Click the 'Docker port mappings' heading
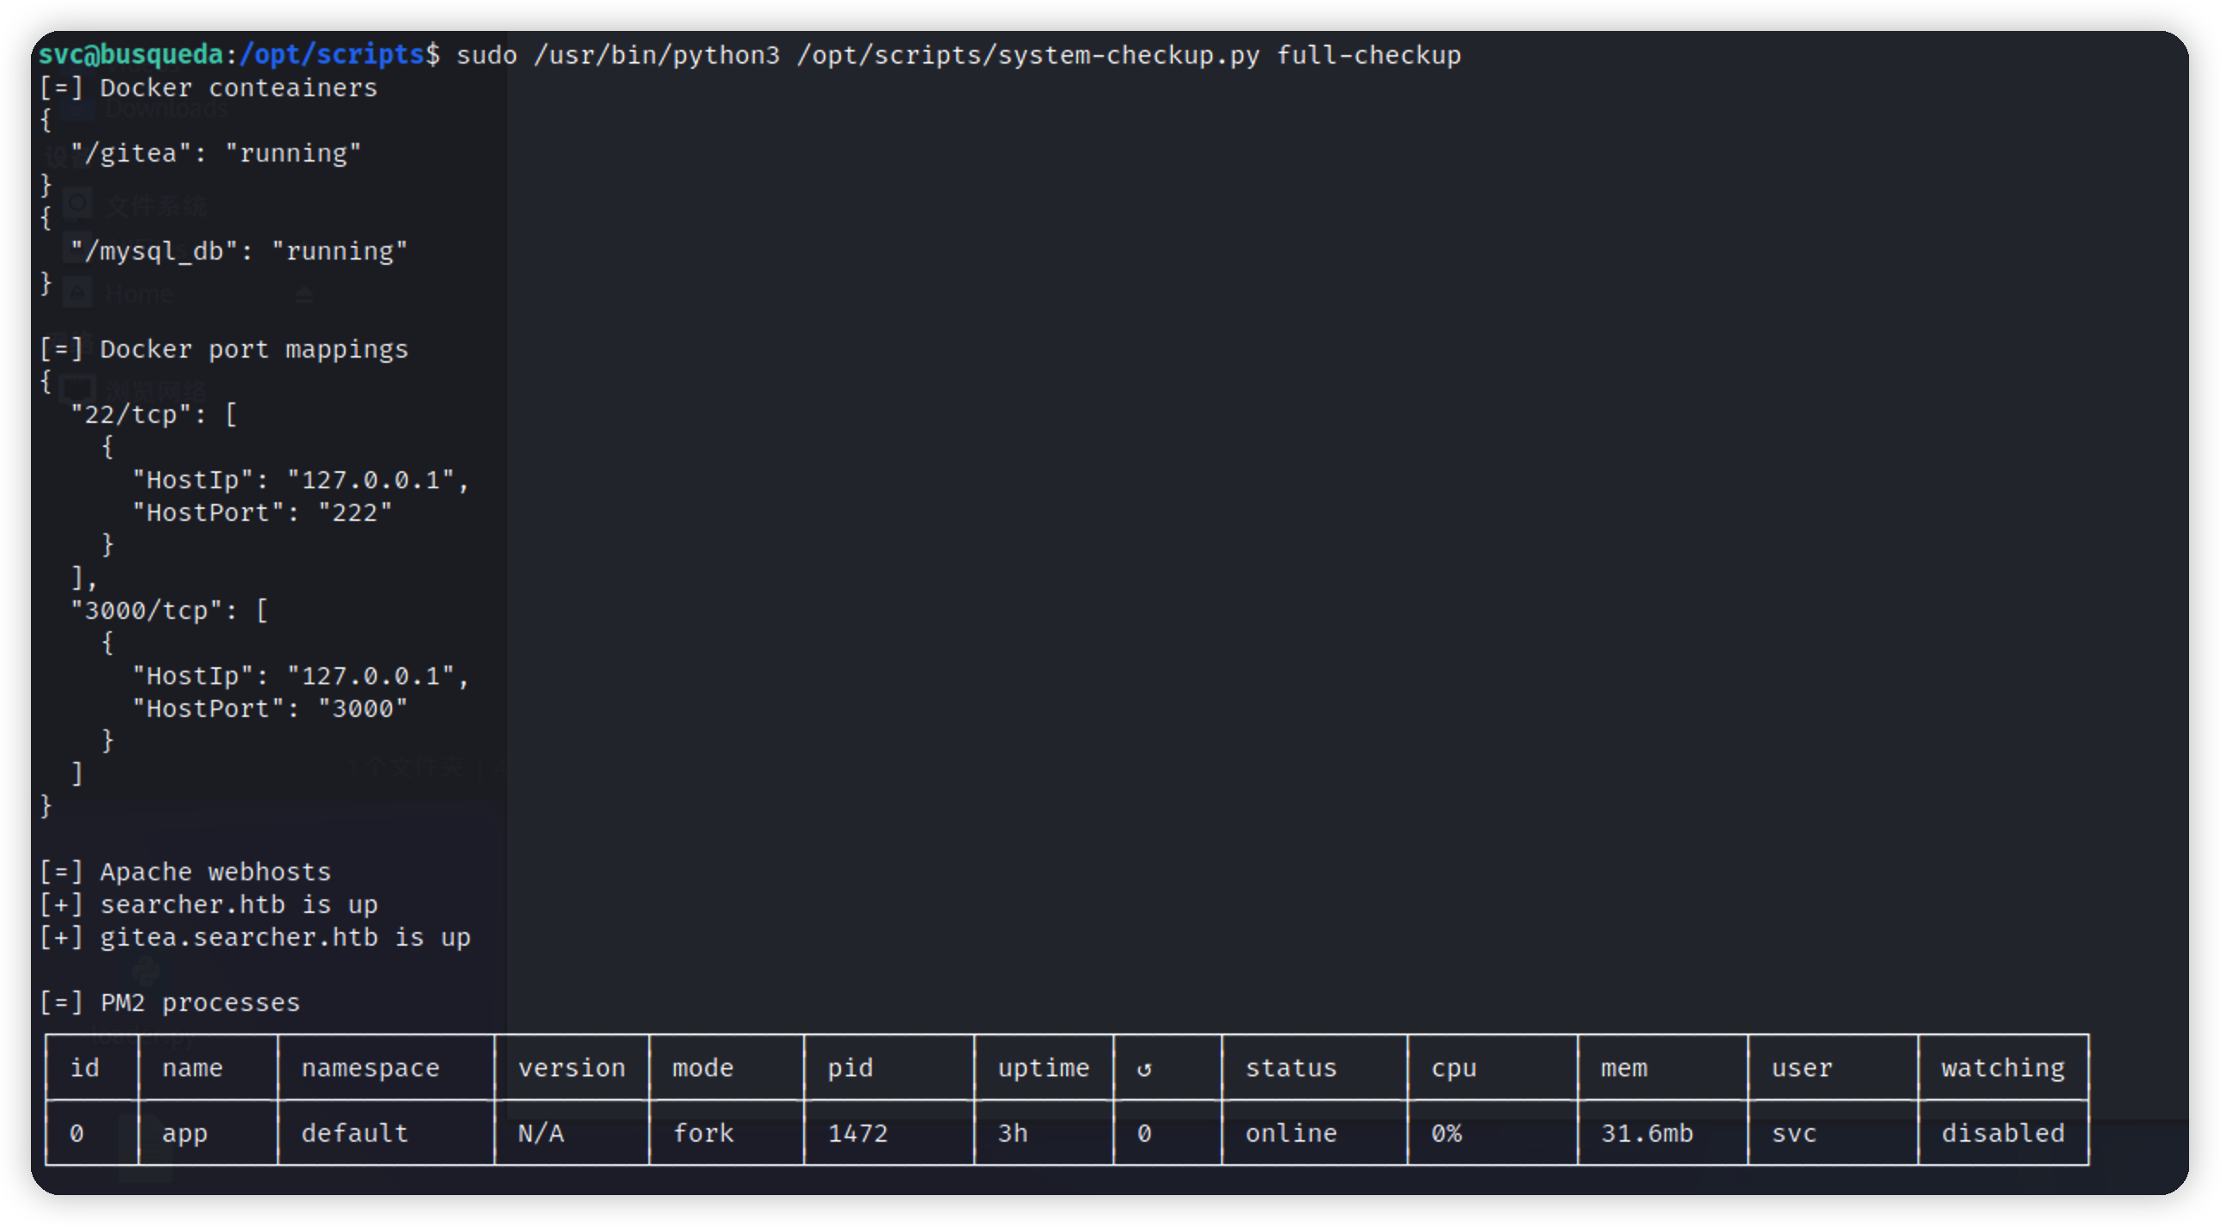The image size is (2220, 1226). tap(254, 349)
